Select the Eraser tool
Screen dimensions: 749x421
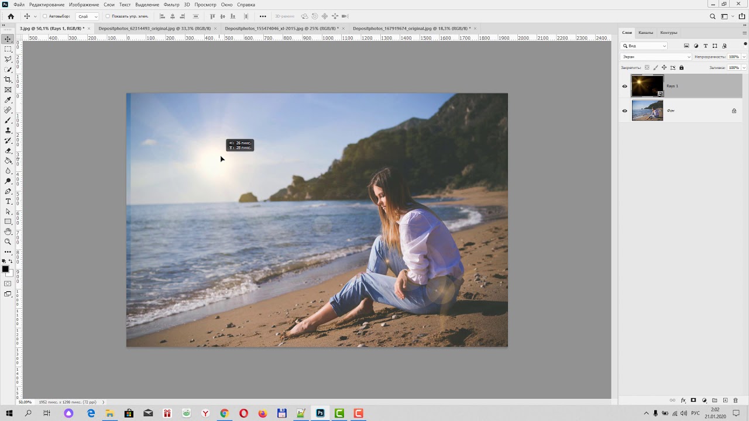(8, 150)
